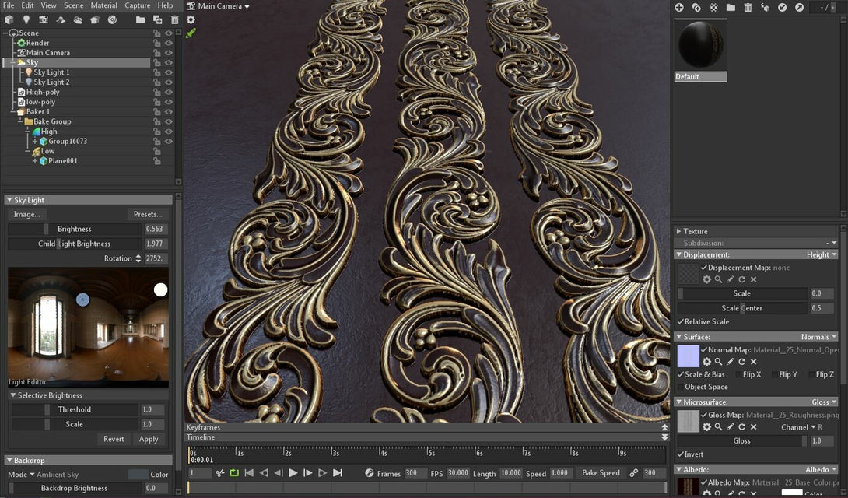848x498 pixels.
Task: Collapse the Sky Light panel
Action: point(10,200)
